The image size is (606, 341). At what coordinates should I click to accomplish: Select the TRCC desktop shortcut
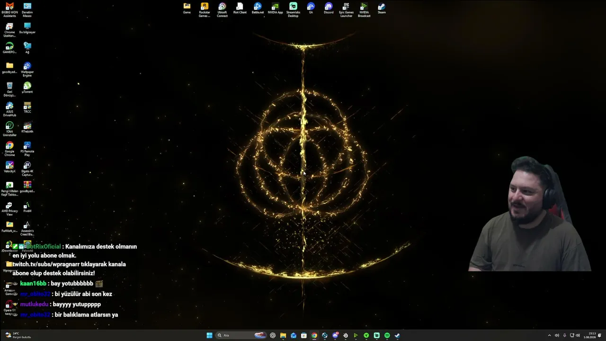[x=27, y=108]
